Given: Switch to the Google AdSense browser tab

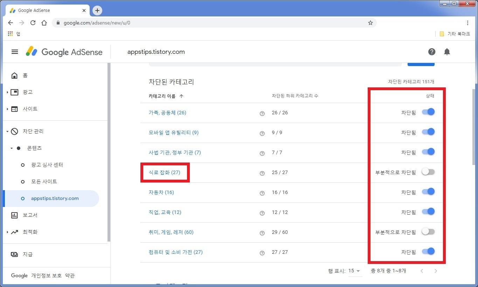Looking at the screenshot, I should (x=48, y=10).
